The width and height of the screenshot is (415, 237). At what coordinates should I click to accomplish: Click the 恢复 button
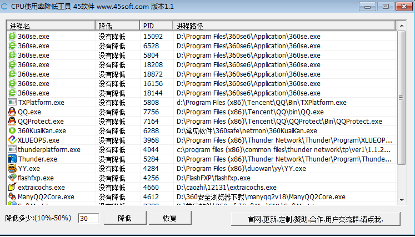[x=170, y=218]
